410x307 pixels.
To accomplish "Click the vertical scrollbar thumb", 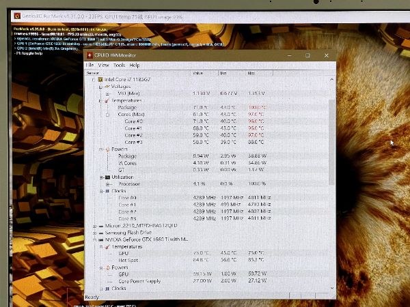I will click(331, 143).
